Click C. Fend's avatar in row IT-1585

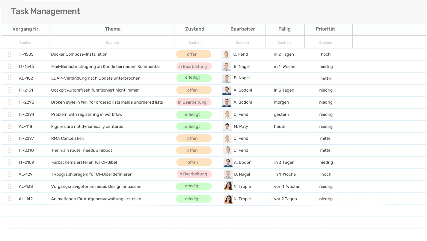(226, 54)
